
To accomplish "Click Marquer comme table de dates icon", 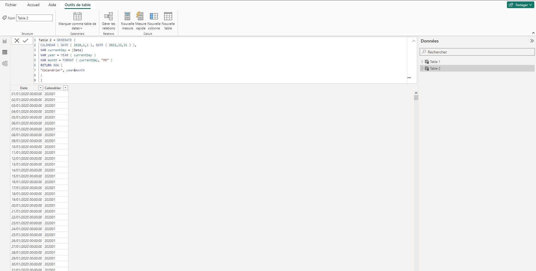I will [x=77, y=16].
